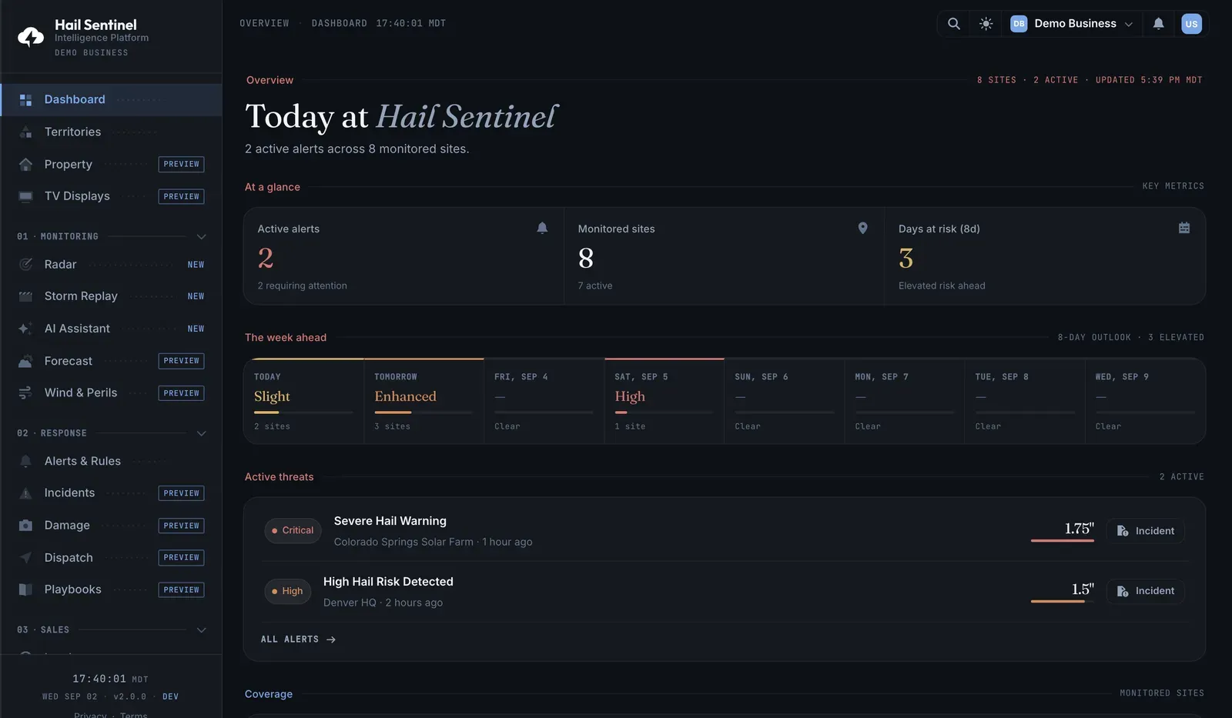Collapse the 01 Monitoring section chevron
The image size is (1232, 718).
(x=201, y=236)
